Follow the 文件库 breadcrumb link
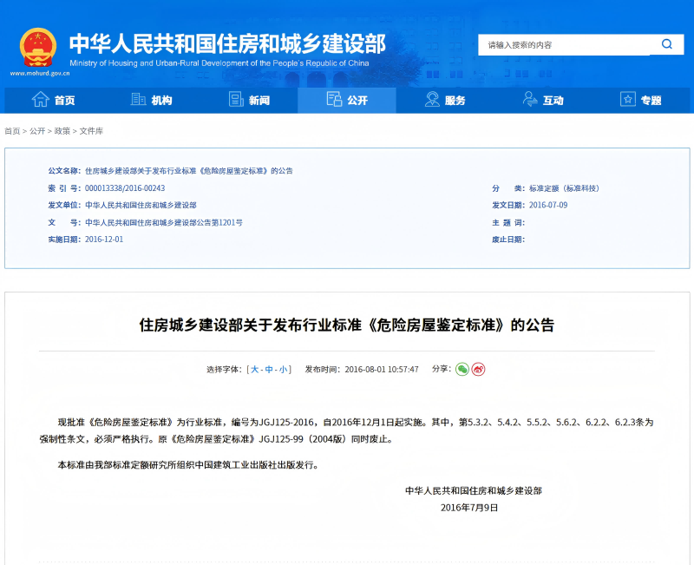Image resolution: width=694 pixels, height=565 pixels. tap(91, 131)
